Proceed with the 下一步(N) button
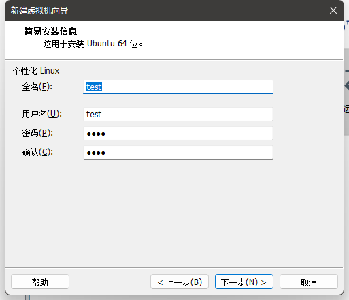This screenshot has height=300, width=349. (x=244, y=282)
